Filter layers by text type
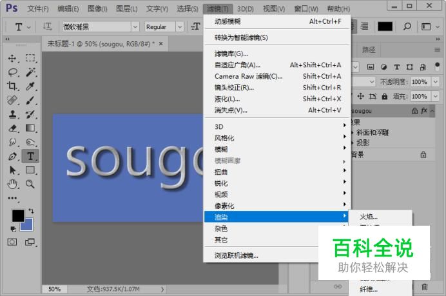Viewport: 446px width, 296px height. coord(396,67)
